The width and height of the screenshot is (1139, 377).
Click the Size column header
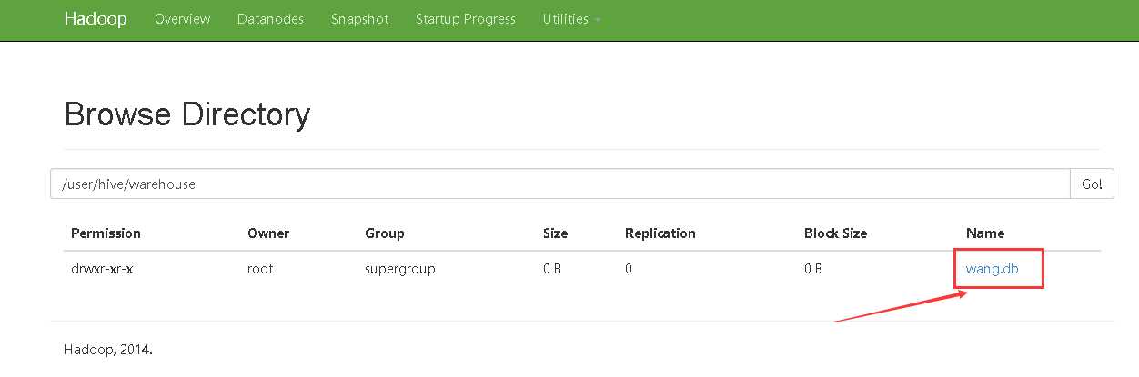[x=555, y=233]
